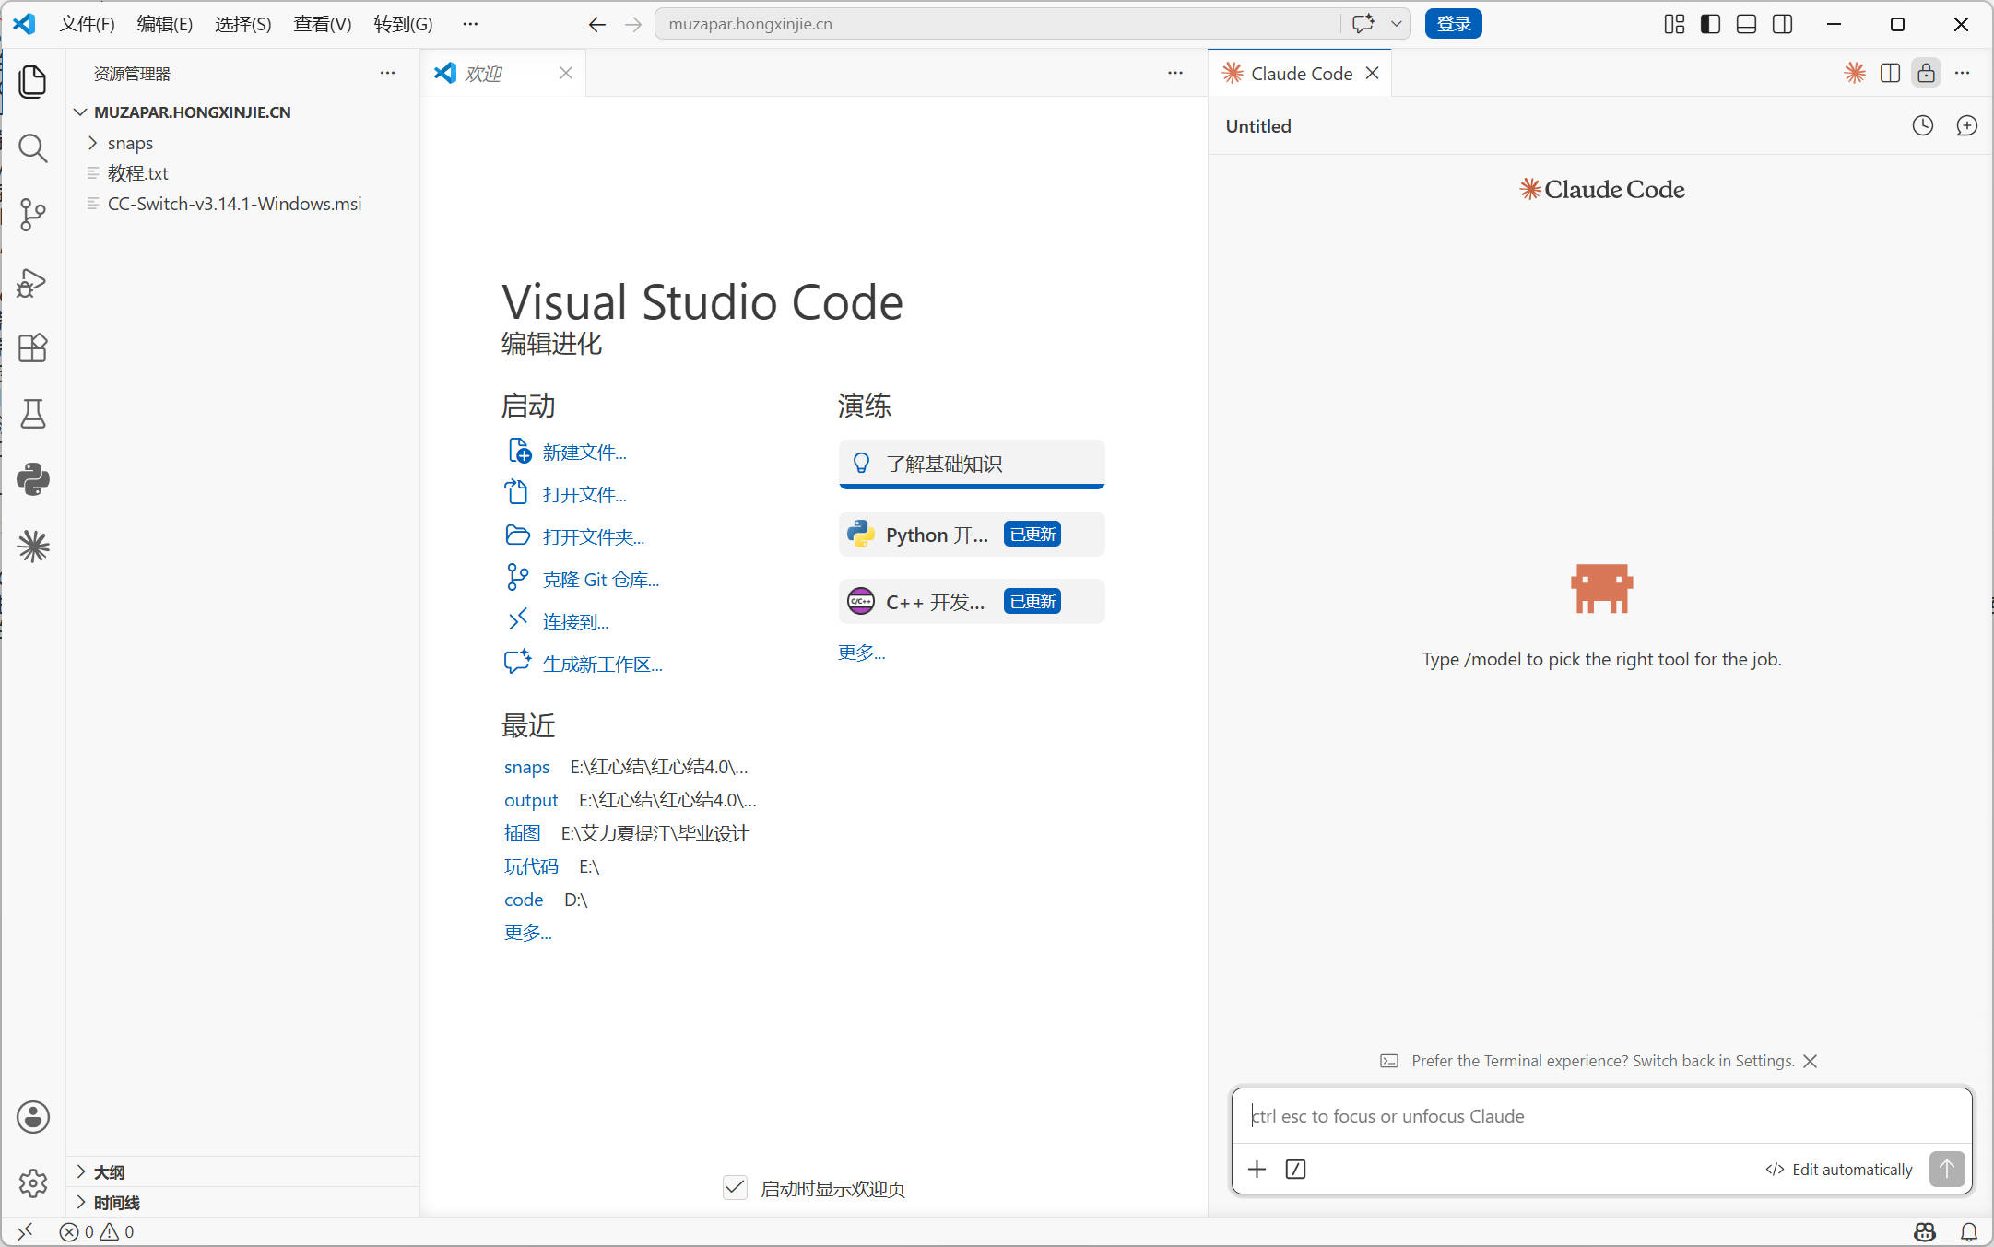The width and height of the screenshot is (1994, 1247).
Task: Uncheck show welcome page on startup
Action: pyautogui.click(x=735, y=1188)
